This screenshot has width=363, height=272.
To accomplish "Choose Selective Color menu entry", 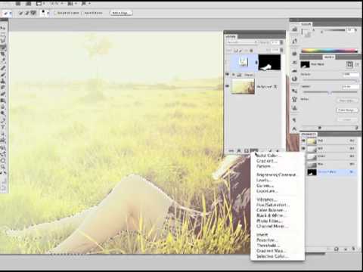I will click(x=272, y=256).
